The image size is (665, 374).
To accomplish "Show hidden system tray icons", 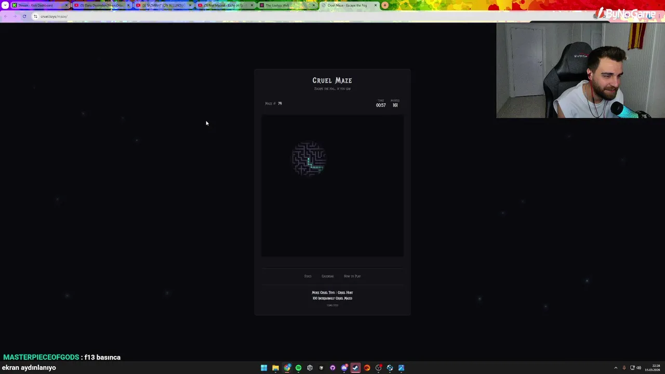I will click(x=616, y=368).
